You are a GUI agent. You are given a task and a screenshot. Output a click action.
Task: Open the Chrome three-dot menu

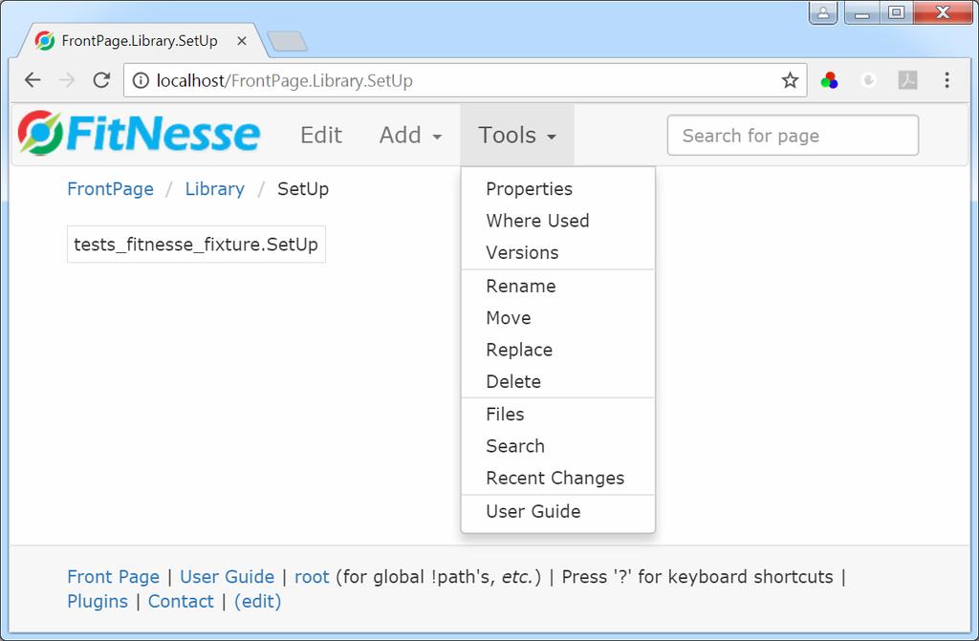(x=947, y=80)
